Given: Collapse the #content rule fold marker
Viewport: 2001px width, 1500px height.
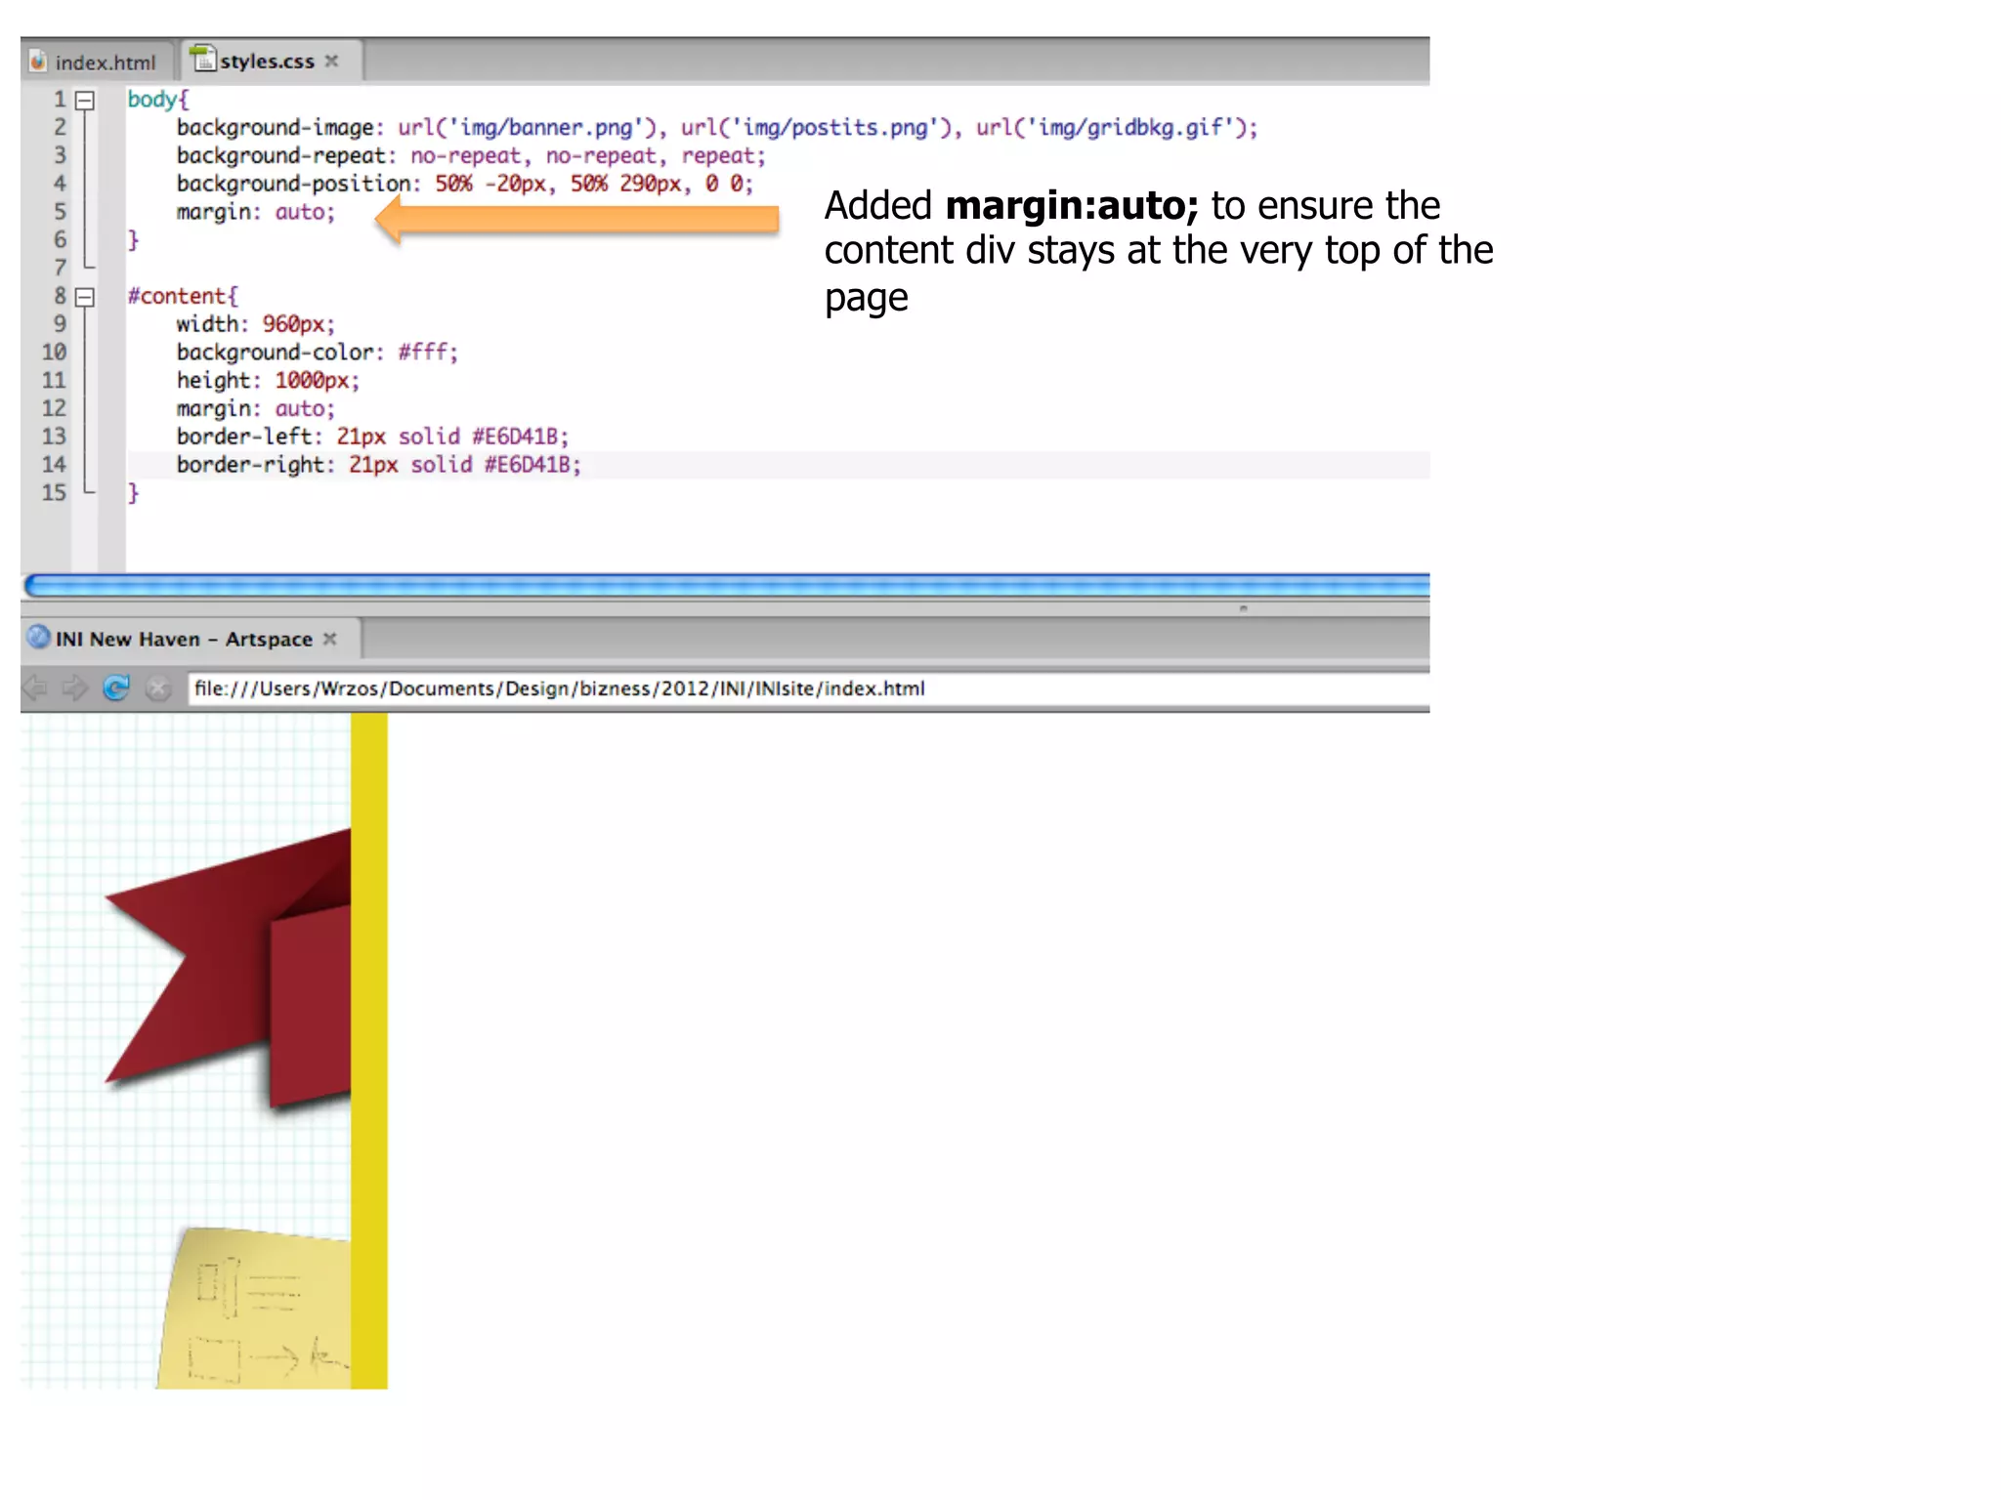Looking at the screenshot, I should pos(85,297).
